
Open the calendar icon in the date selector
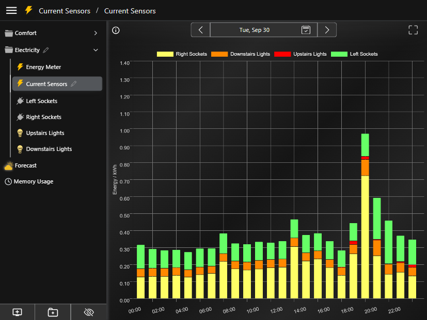point(306,29)
